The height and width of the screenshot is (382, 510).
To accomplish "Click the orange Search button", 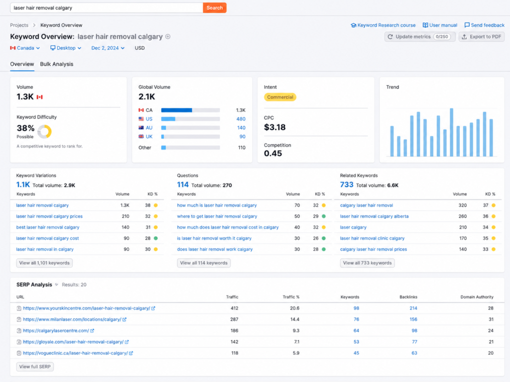I will pos(215,8).
